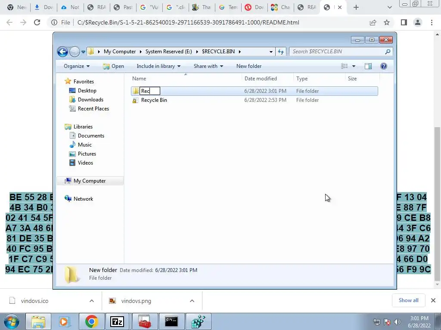Click the search magnifier icon
The height and width of the screenshot is (330, 441).
pyautogui.click(x=388, y=52)
